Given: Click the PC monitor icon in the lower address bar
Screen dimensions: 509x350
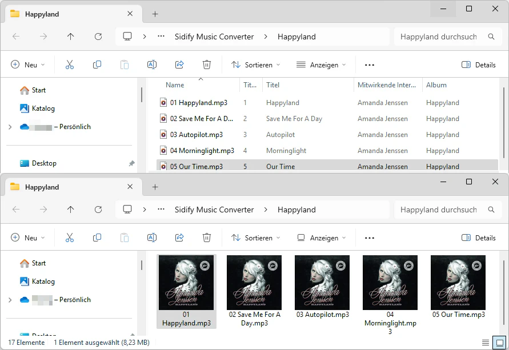Looking at the screenshot, I should click(x=127, y=209).
